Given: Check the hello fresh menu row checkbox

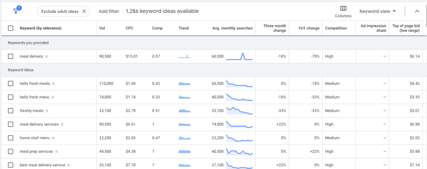Looking at the screenshot, I should point(11,97).
